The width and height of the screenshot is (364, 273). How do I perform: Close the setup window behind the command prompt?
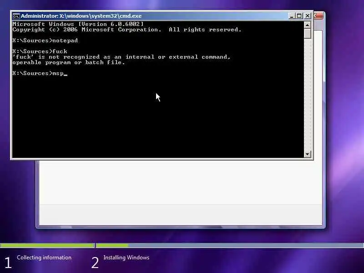(318, 16)
